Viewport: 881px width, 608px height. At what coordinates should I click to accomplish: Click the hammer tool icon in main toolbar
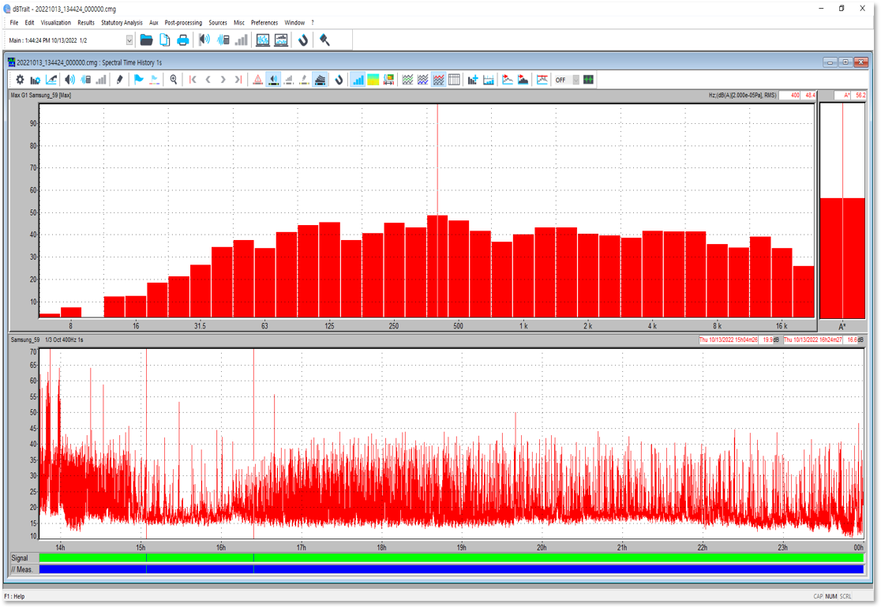click(324, 40)
